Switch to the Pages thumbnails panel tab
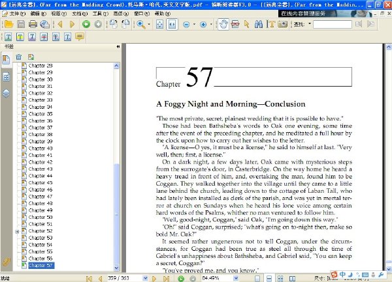Viewport: 392px width, 282px height. click(6, 77)
